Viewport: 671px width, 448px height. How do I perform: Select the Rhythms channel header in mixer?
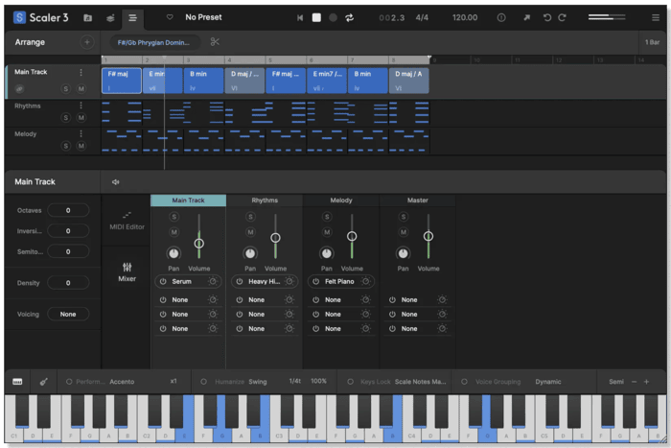[x=265, y=200]
